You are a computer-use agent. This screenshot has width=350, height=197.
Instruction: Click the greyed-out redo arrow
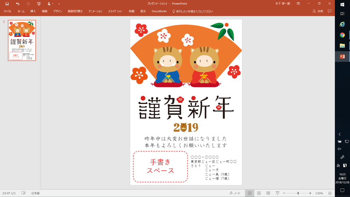pyautogui.click(x=28, y=3)
